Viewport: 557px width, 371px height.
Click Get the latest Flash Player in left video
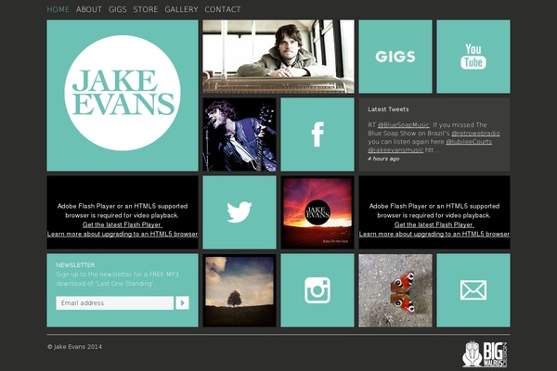[x=123, y=224]
